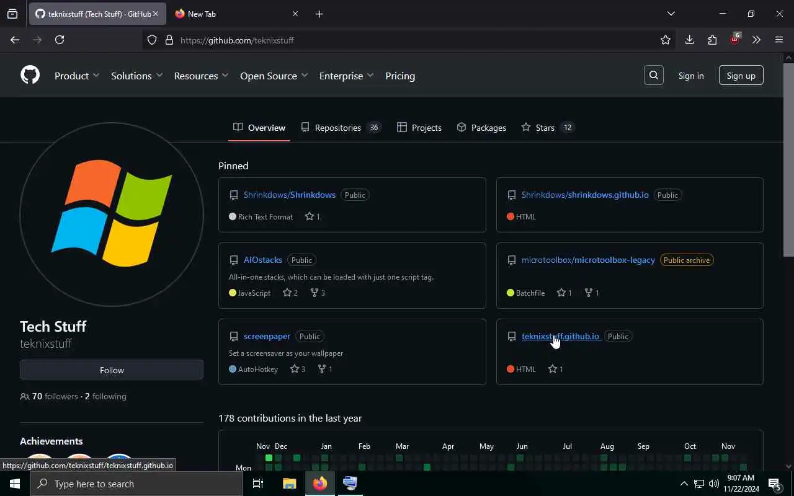The height and width of the screenshot is (496, 794).
Task: Click the star count on screenpaper
Action: (x=298, y=369)
